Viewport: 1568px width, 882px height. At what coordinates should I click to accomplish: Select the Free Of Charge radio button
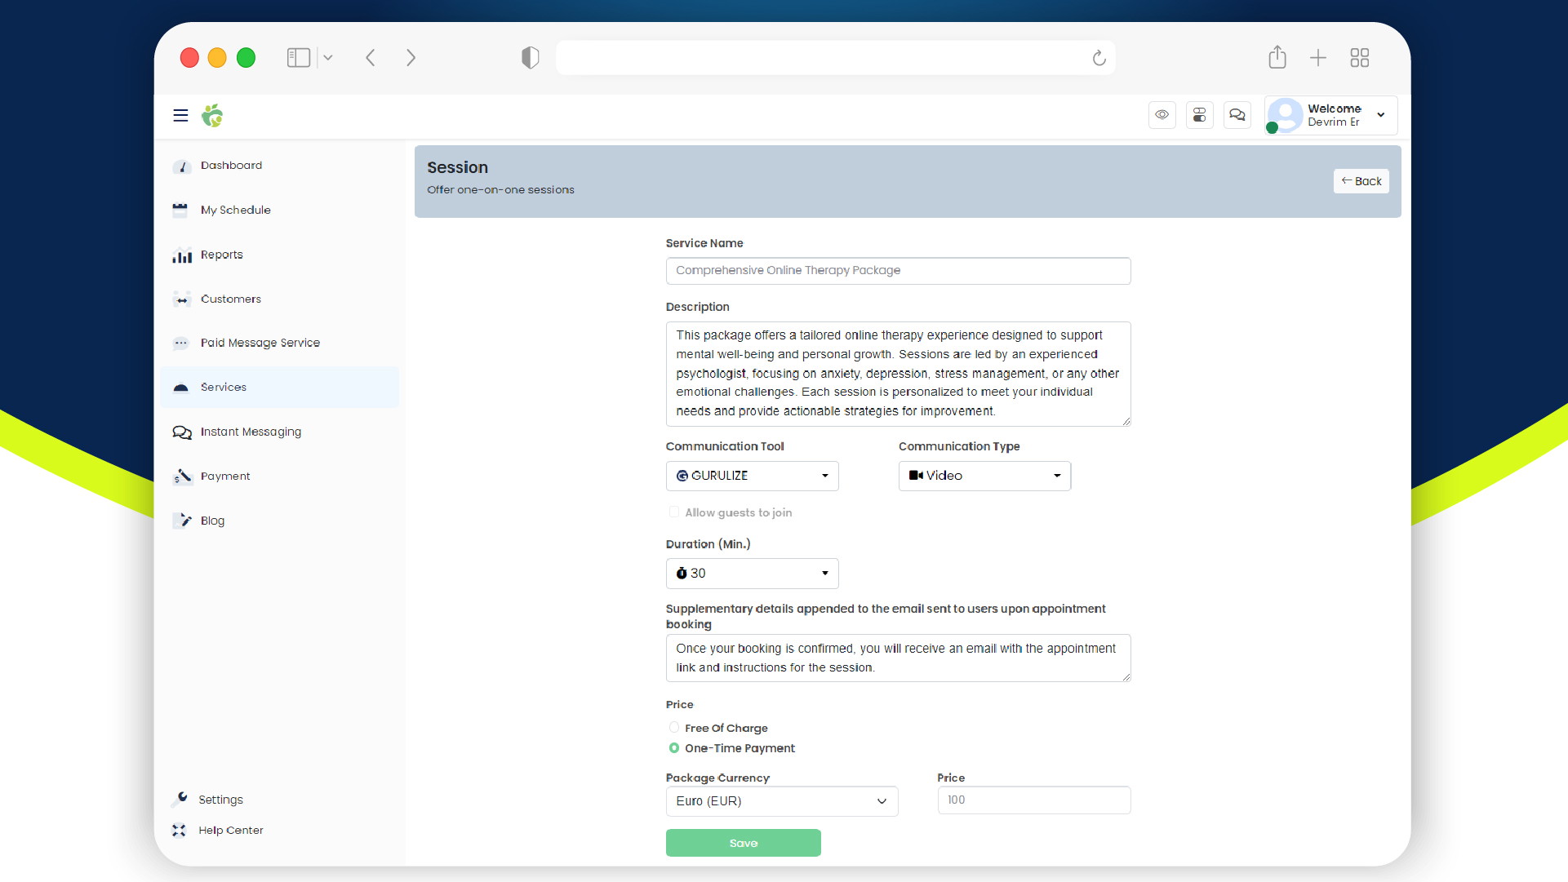click(x=675, y=728)
